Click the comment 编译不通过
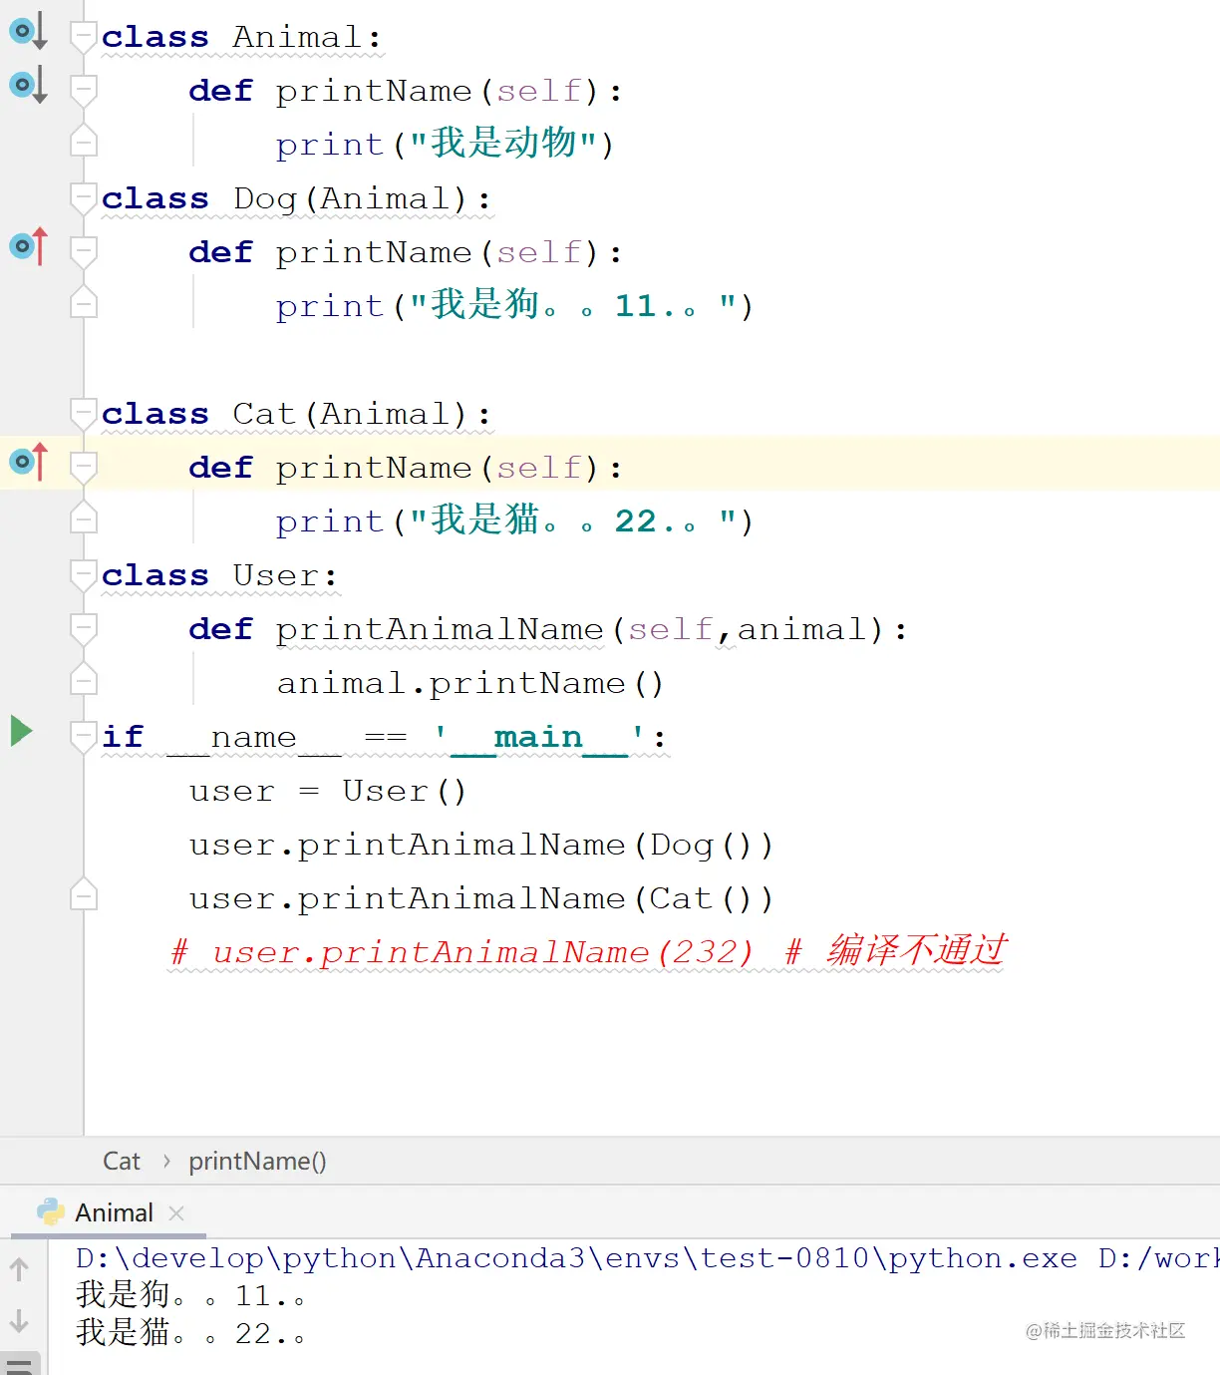This screenshot has height=1375, width=1220. [x=917, y=950]
